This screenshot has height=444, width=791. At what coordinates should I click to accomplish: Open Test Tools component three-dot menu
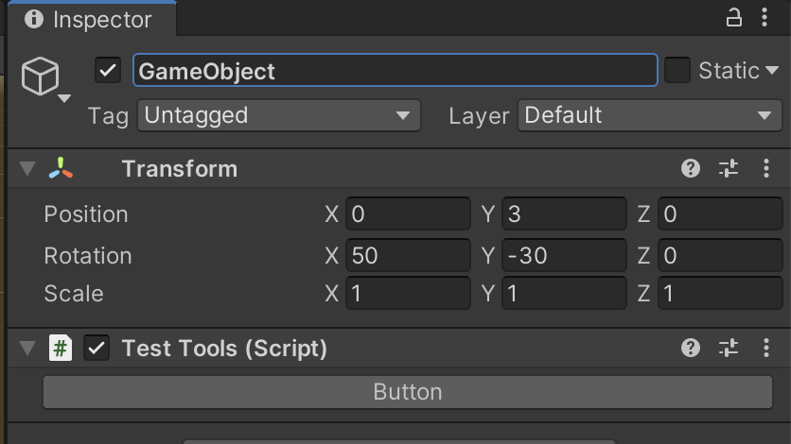pyautogui.click(x=766, y=348)
